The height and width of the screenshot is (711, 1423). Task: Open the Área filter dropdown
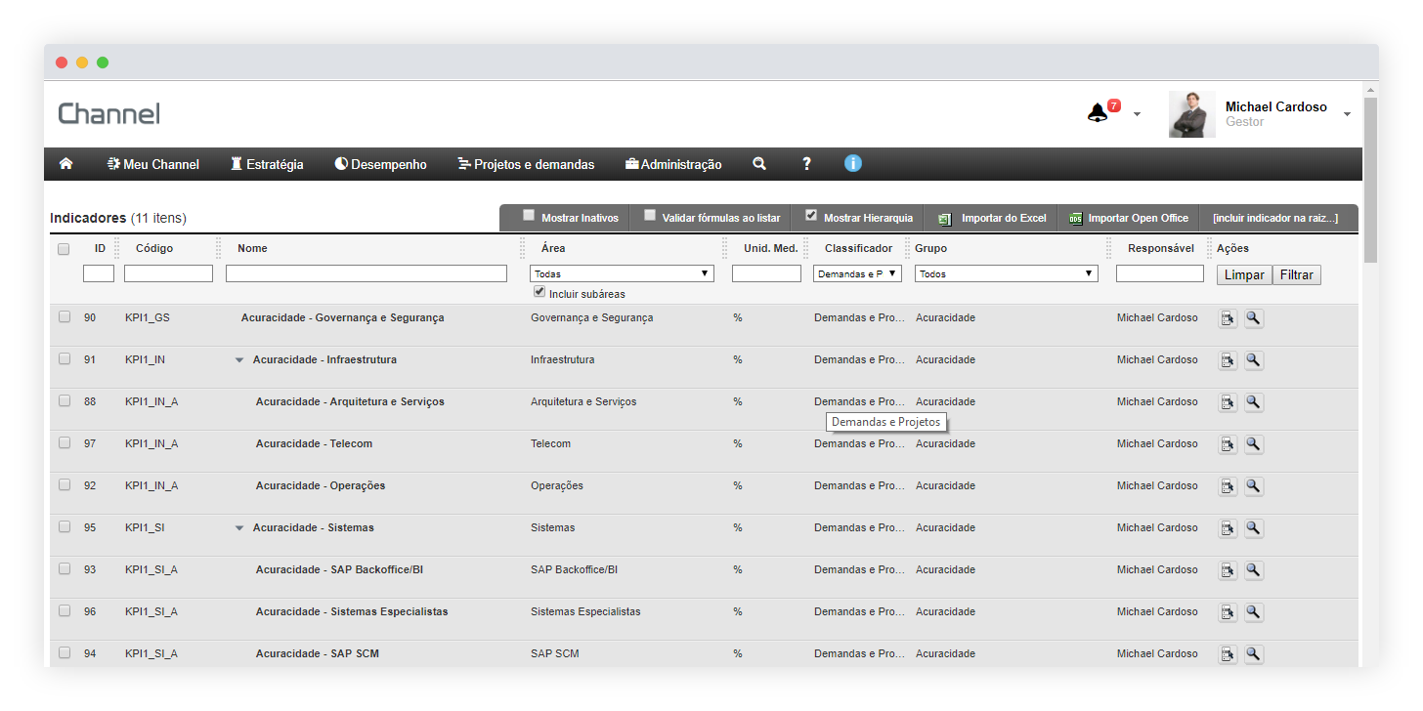pos(622,274)
